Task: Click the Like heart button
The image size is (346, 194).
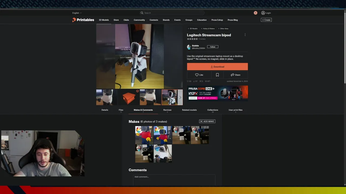Action: pos(199,75)
